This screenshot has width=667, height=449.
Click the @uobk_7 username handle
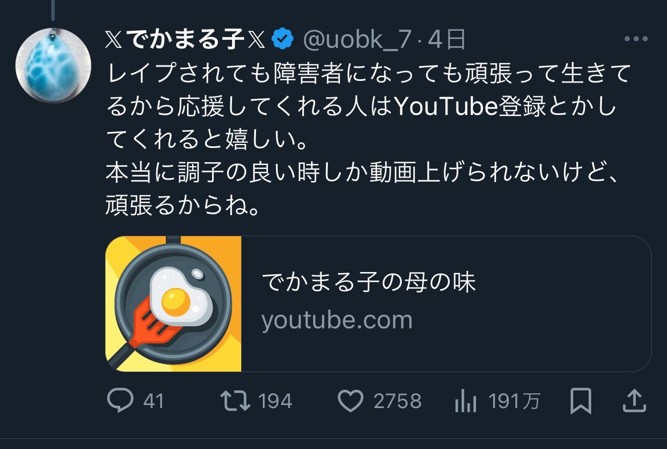click(x=357, y=39)
